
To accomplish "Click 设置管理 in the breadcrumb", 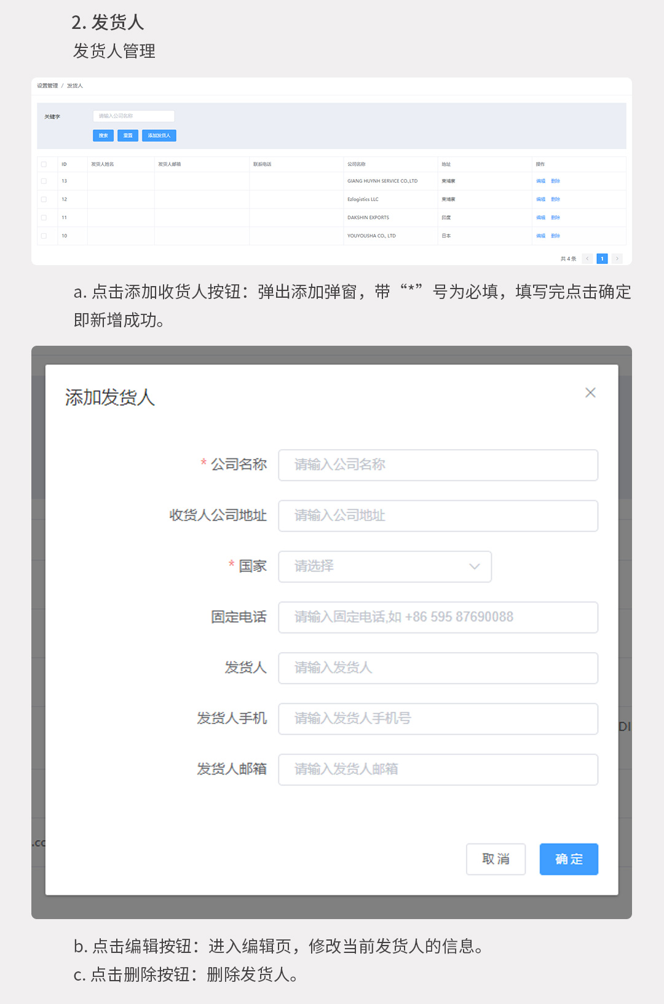I will [x=47, y=86].
